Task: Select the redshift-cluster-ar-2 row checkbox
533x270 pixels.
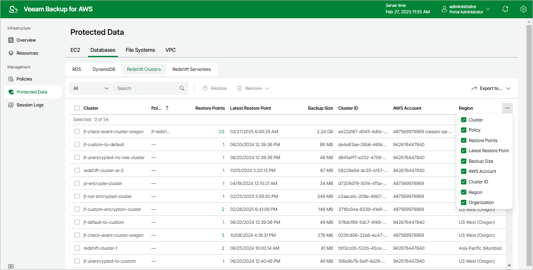Action: (x=77, y=170)
